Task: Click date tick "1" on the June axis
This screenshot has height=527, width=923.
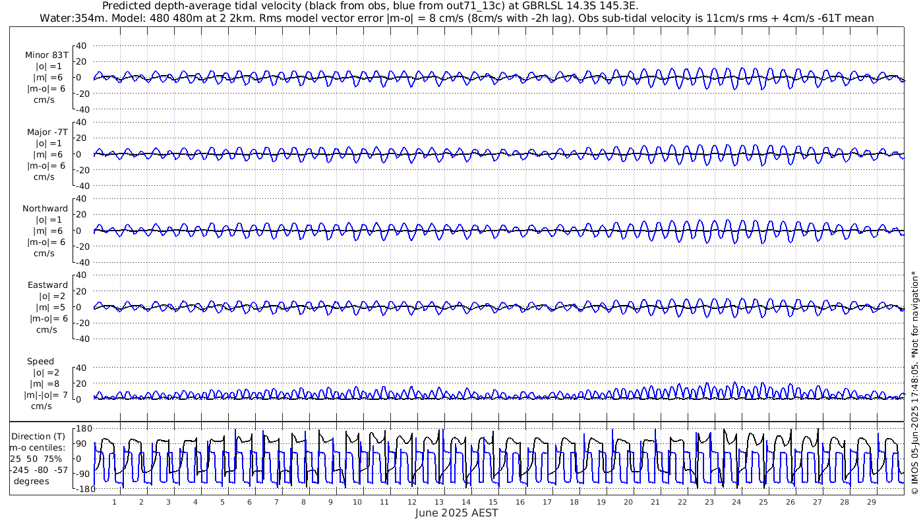Action: click(x=114, y=502)
